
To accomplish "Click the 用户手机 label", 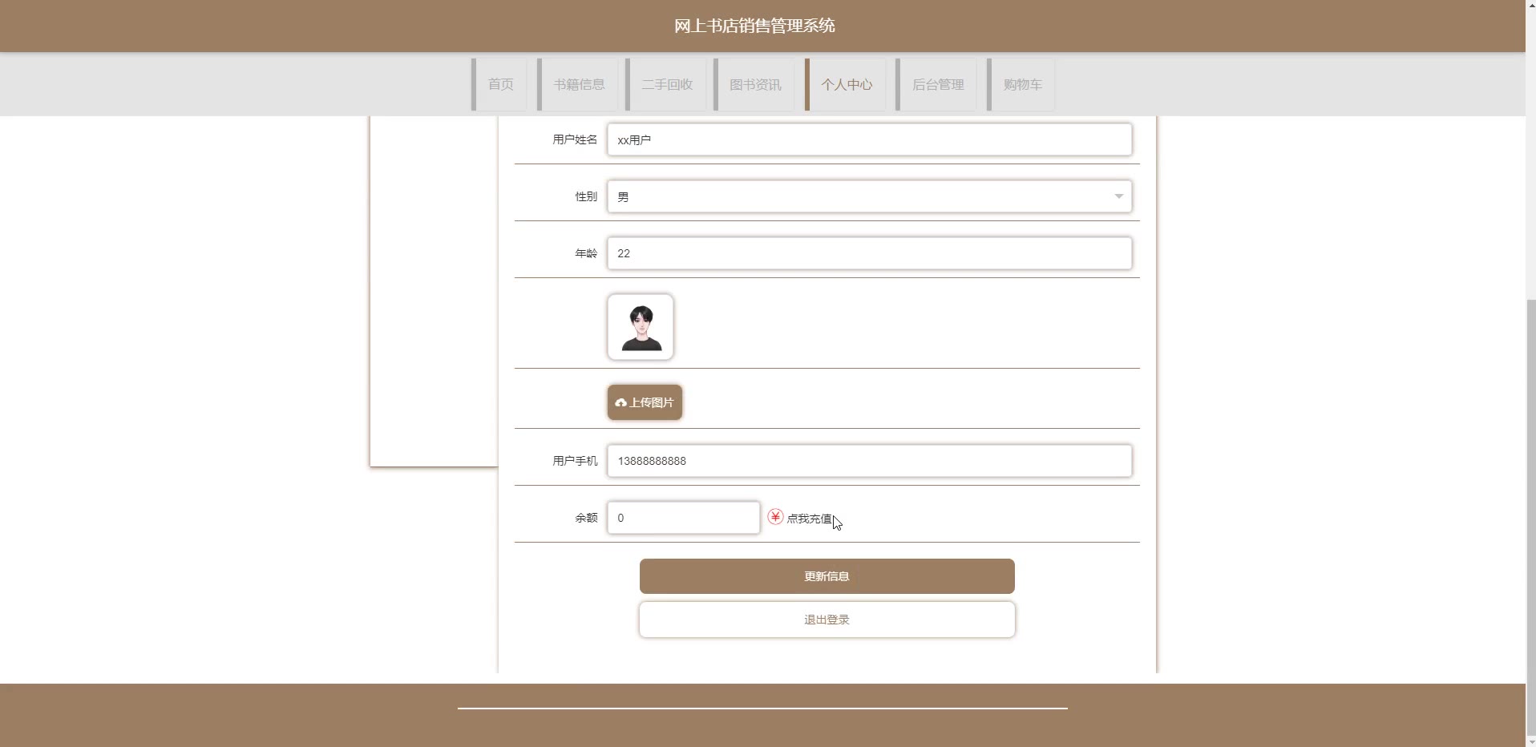I will pos(575,461).
